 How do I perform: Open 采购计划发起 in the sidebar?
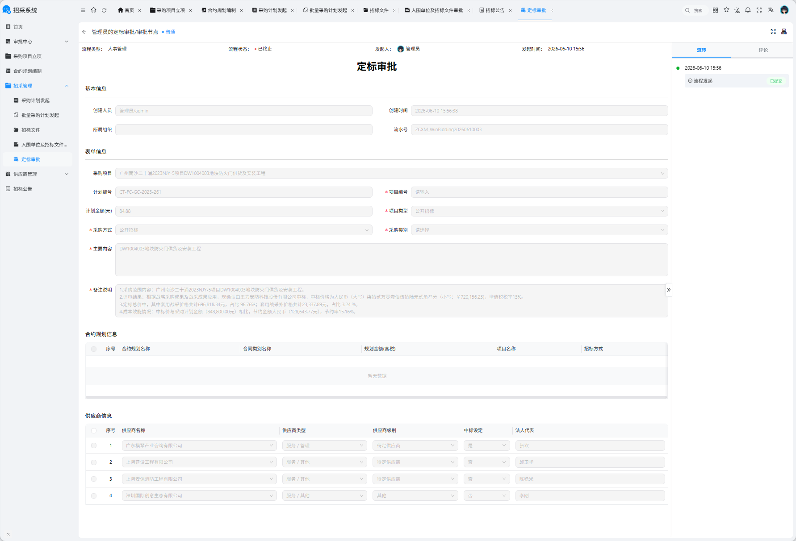click(35, 100)
